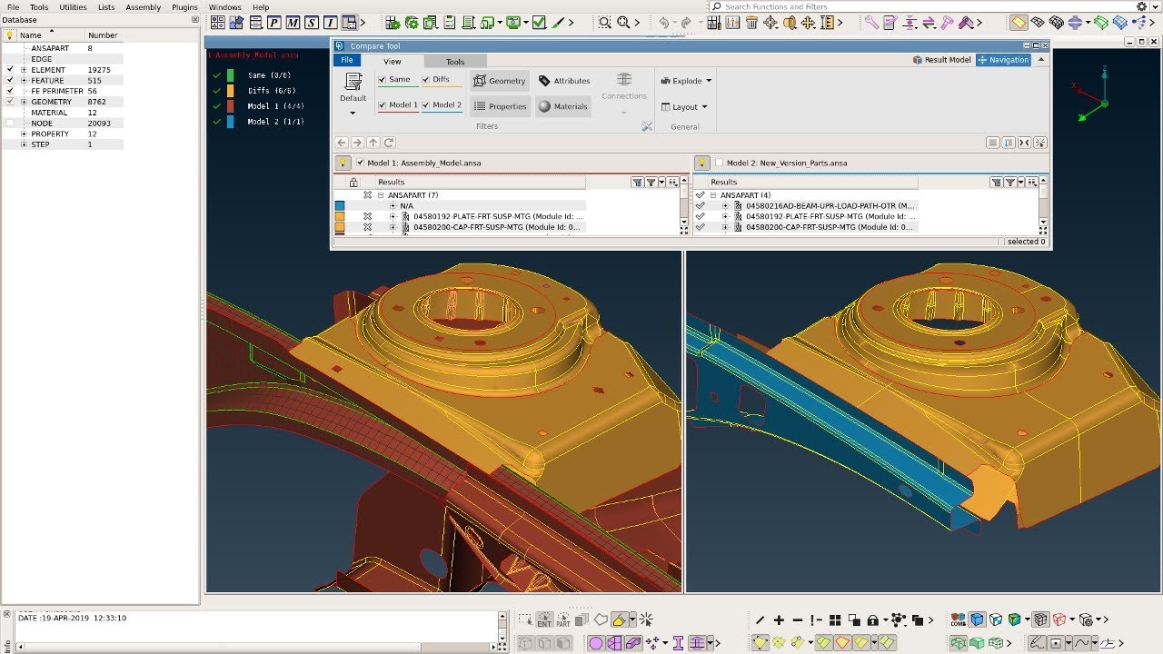
Task: Click lightbulb icon next to Model 1
Action: pos(343,163)
